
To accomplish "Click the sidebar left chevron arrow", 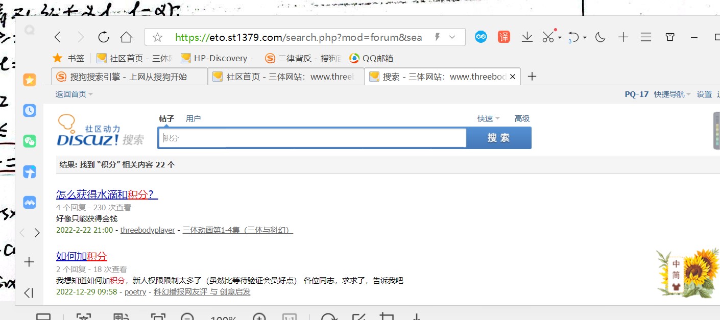I will (x=22, y=233).
